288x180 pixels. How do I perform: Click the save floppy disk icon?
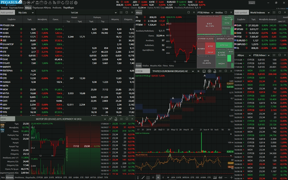pos(67,3)
